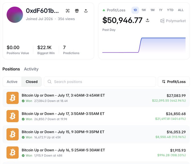This screenshot has height=164, width=192.
Task: Click the share icon in the profile header
Action: [86, 11]
